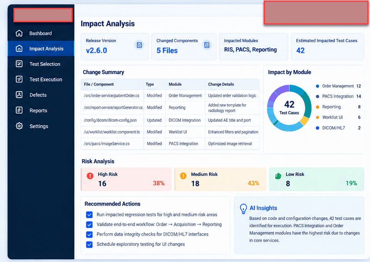Click the Test Execution sidebar icon
Viewport: 370px width, 262px height.
pos(19,79)
